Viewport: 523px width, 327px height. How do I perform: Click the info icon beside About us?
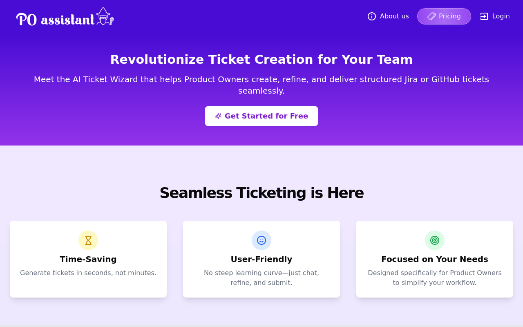point(372,16)
